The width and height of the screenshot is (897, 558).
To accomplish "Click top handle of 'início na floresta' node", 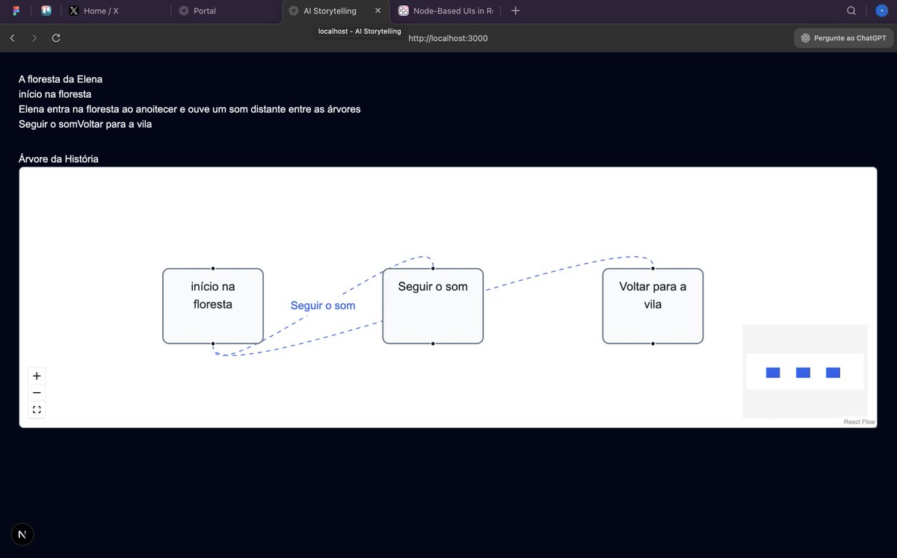I will 213,268.
